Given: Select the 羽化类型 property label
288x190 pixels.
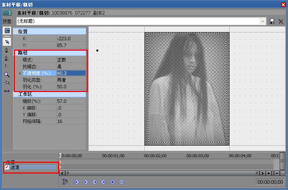Looking at the screenshot, I should 32,80.
